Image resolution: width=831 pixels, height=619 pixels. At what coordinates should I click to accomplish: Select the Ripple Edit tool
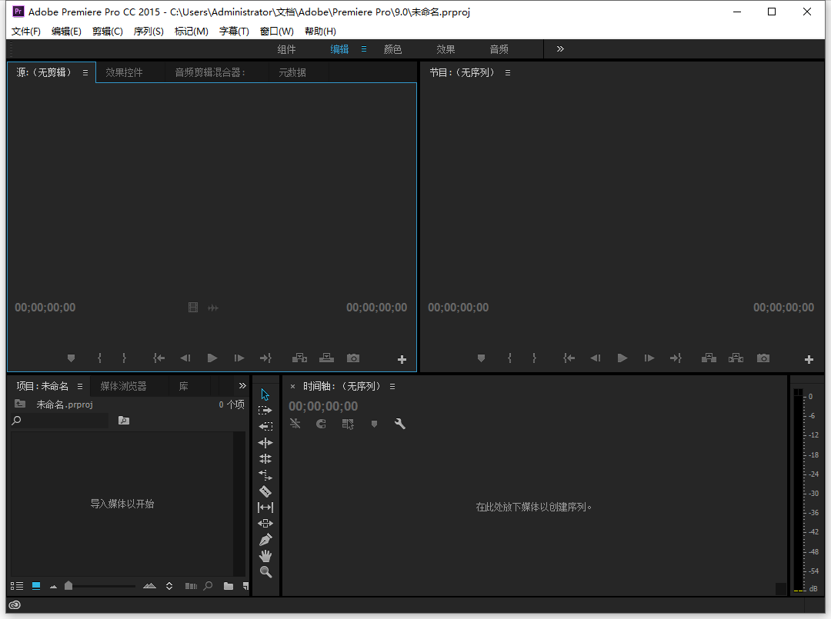(x=265, y=443)
